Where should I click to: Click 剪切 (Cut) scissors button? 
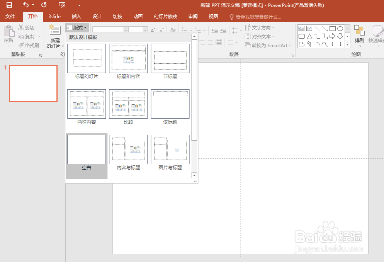(26, 27)
